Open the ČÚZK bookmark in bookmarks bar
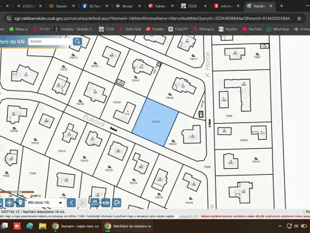The image size is (310, 233). pos(107,29)
